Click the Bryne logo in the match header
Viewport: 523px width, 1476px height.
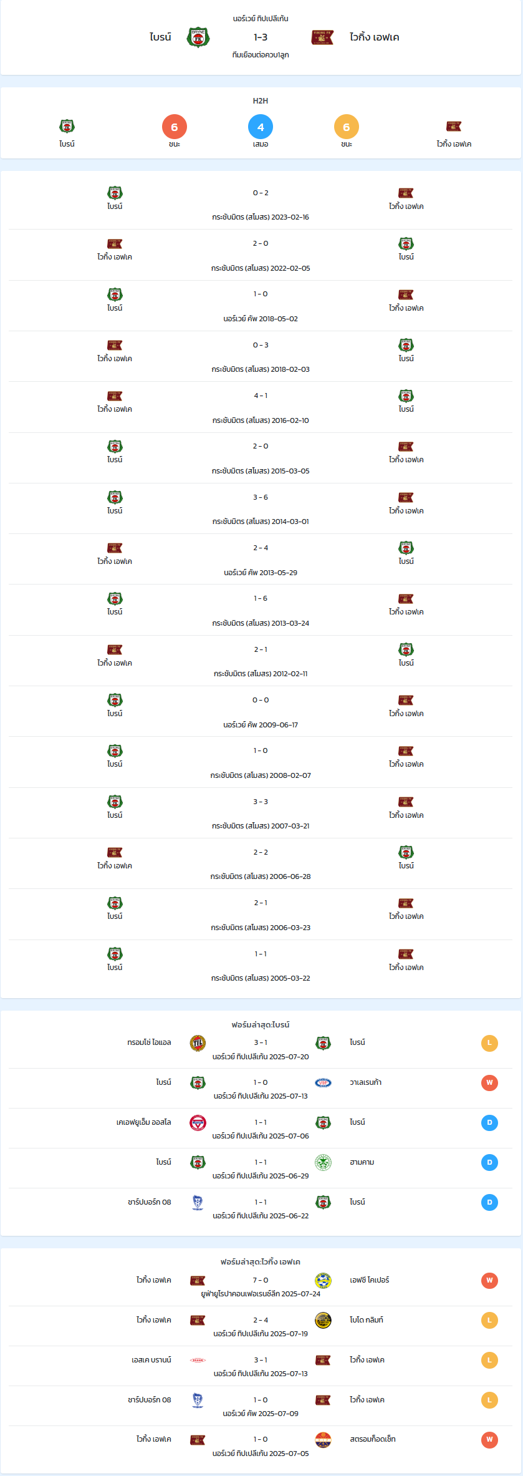tap(198, 37)
